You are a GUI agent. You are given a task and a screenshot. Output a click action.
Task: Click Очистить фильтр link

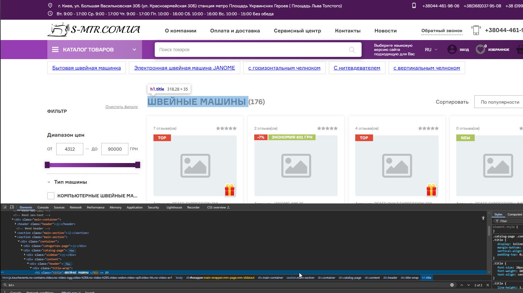coord(122,107)
